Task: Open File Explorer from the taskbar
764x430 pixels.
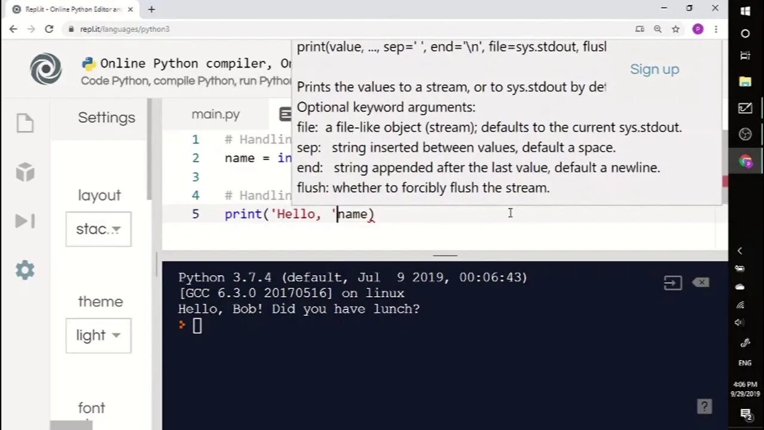Action: click(x=745, y=82)
